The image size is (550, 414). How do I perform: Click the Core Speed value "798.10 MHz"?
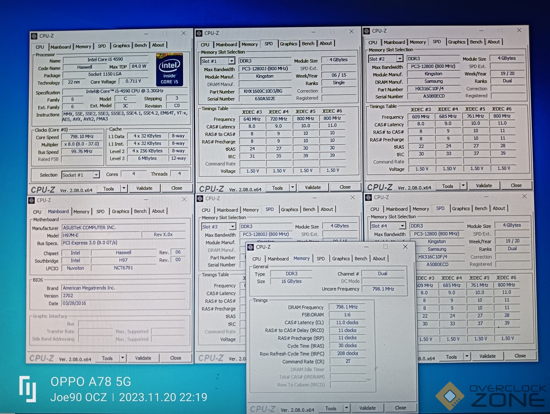point(82,137)
